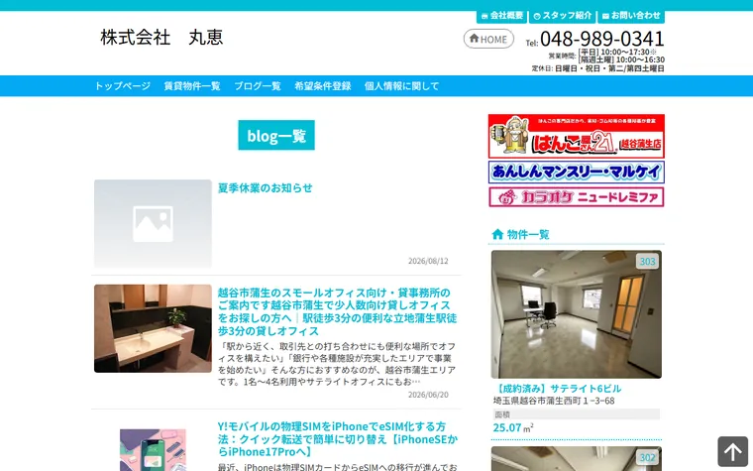Screen dimensions: 753x471
Task: Call the phone number 048-989-0341
Action: [x=601, y=39]
